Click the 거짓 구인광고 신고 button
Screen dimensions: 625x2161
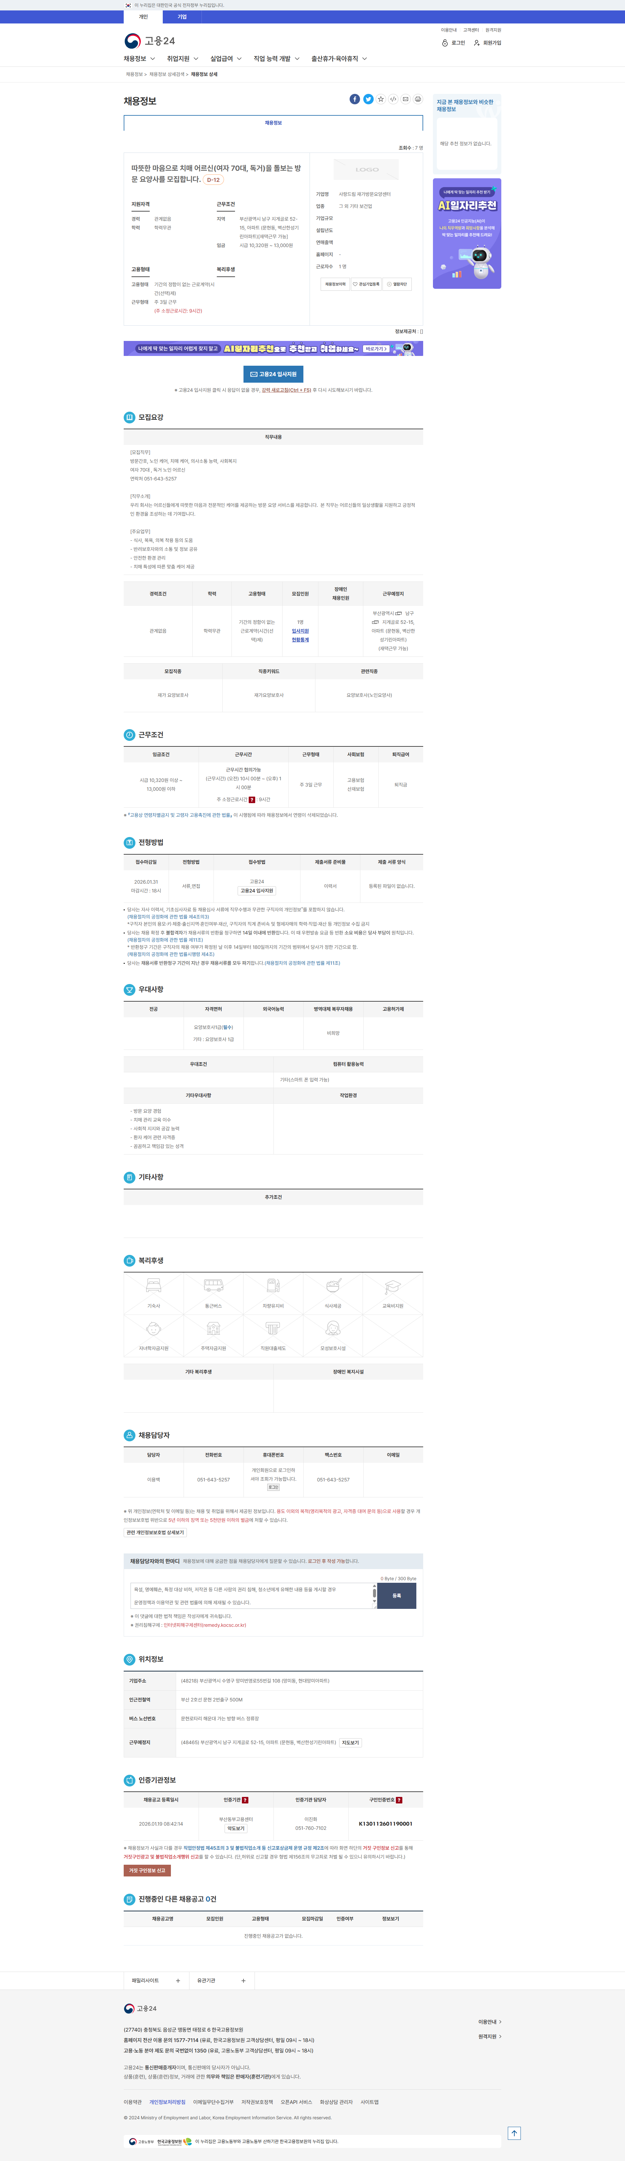tap(147, 1870)
